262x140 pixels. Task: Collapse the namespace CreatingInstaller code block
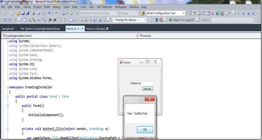pos(8,87)
